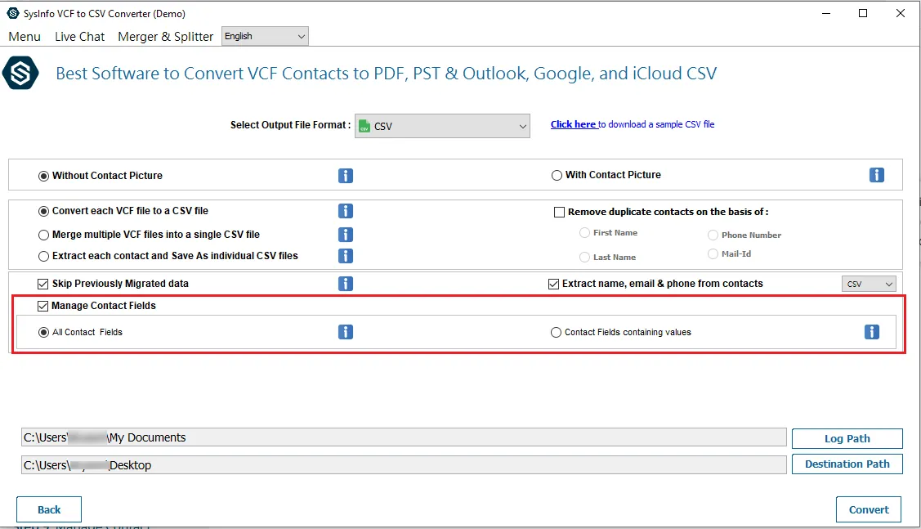Show info for Extract each contact option
Screen dimensions: 921x529
click(346, 256)
